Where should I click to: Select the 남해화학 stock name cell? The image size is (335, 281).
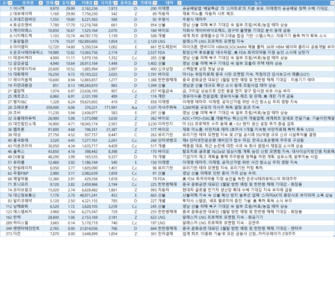(x=28, y=207)
